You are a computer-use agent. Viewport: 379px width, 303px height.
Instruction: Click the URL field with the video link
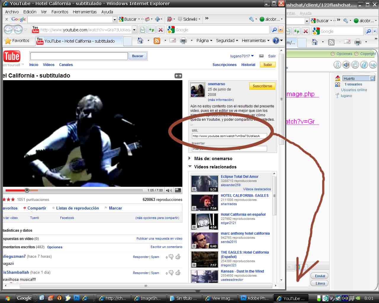point(229,136)
